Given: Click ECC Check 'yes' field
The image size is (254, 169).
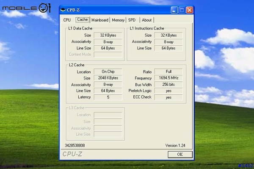Looking at the screenshot, I should click(168, 97).
